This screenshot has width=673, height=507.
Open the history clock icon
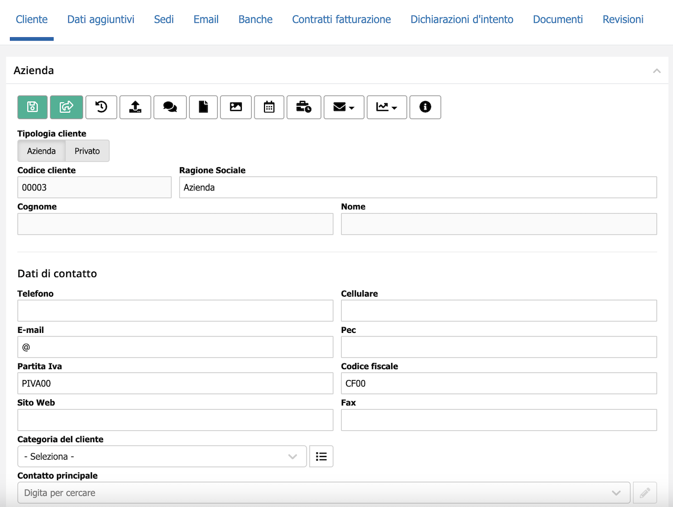coord(101,107)
